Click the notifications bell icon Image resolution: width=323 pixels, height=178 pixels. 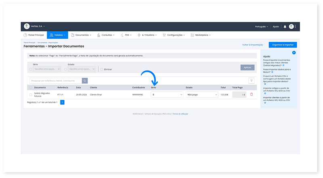click(285, 27)
